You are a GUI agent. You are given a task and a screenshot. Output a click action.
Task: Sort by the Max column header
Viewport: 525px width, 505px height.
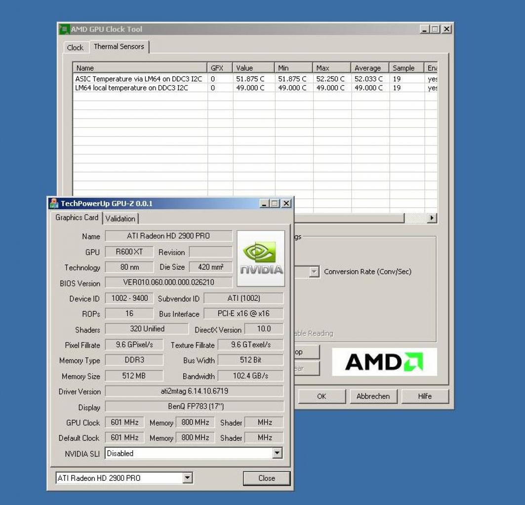(x=332, y=68)
